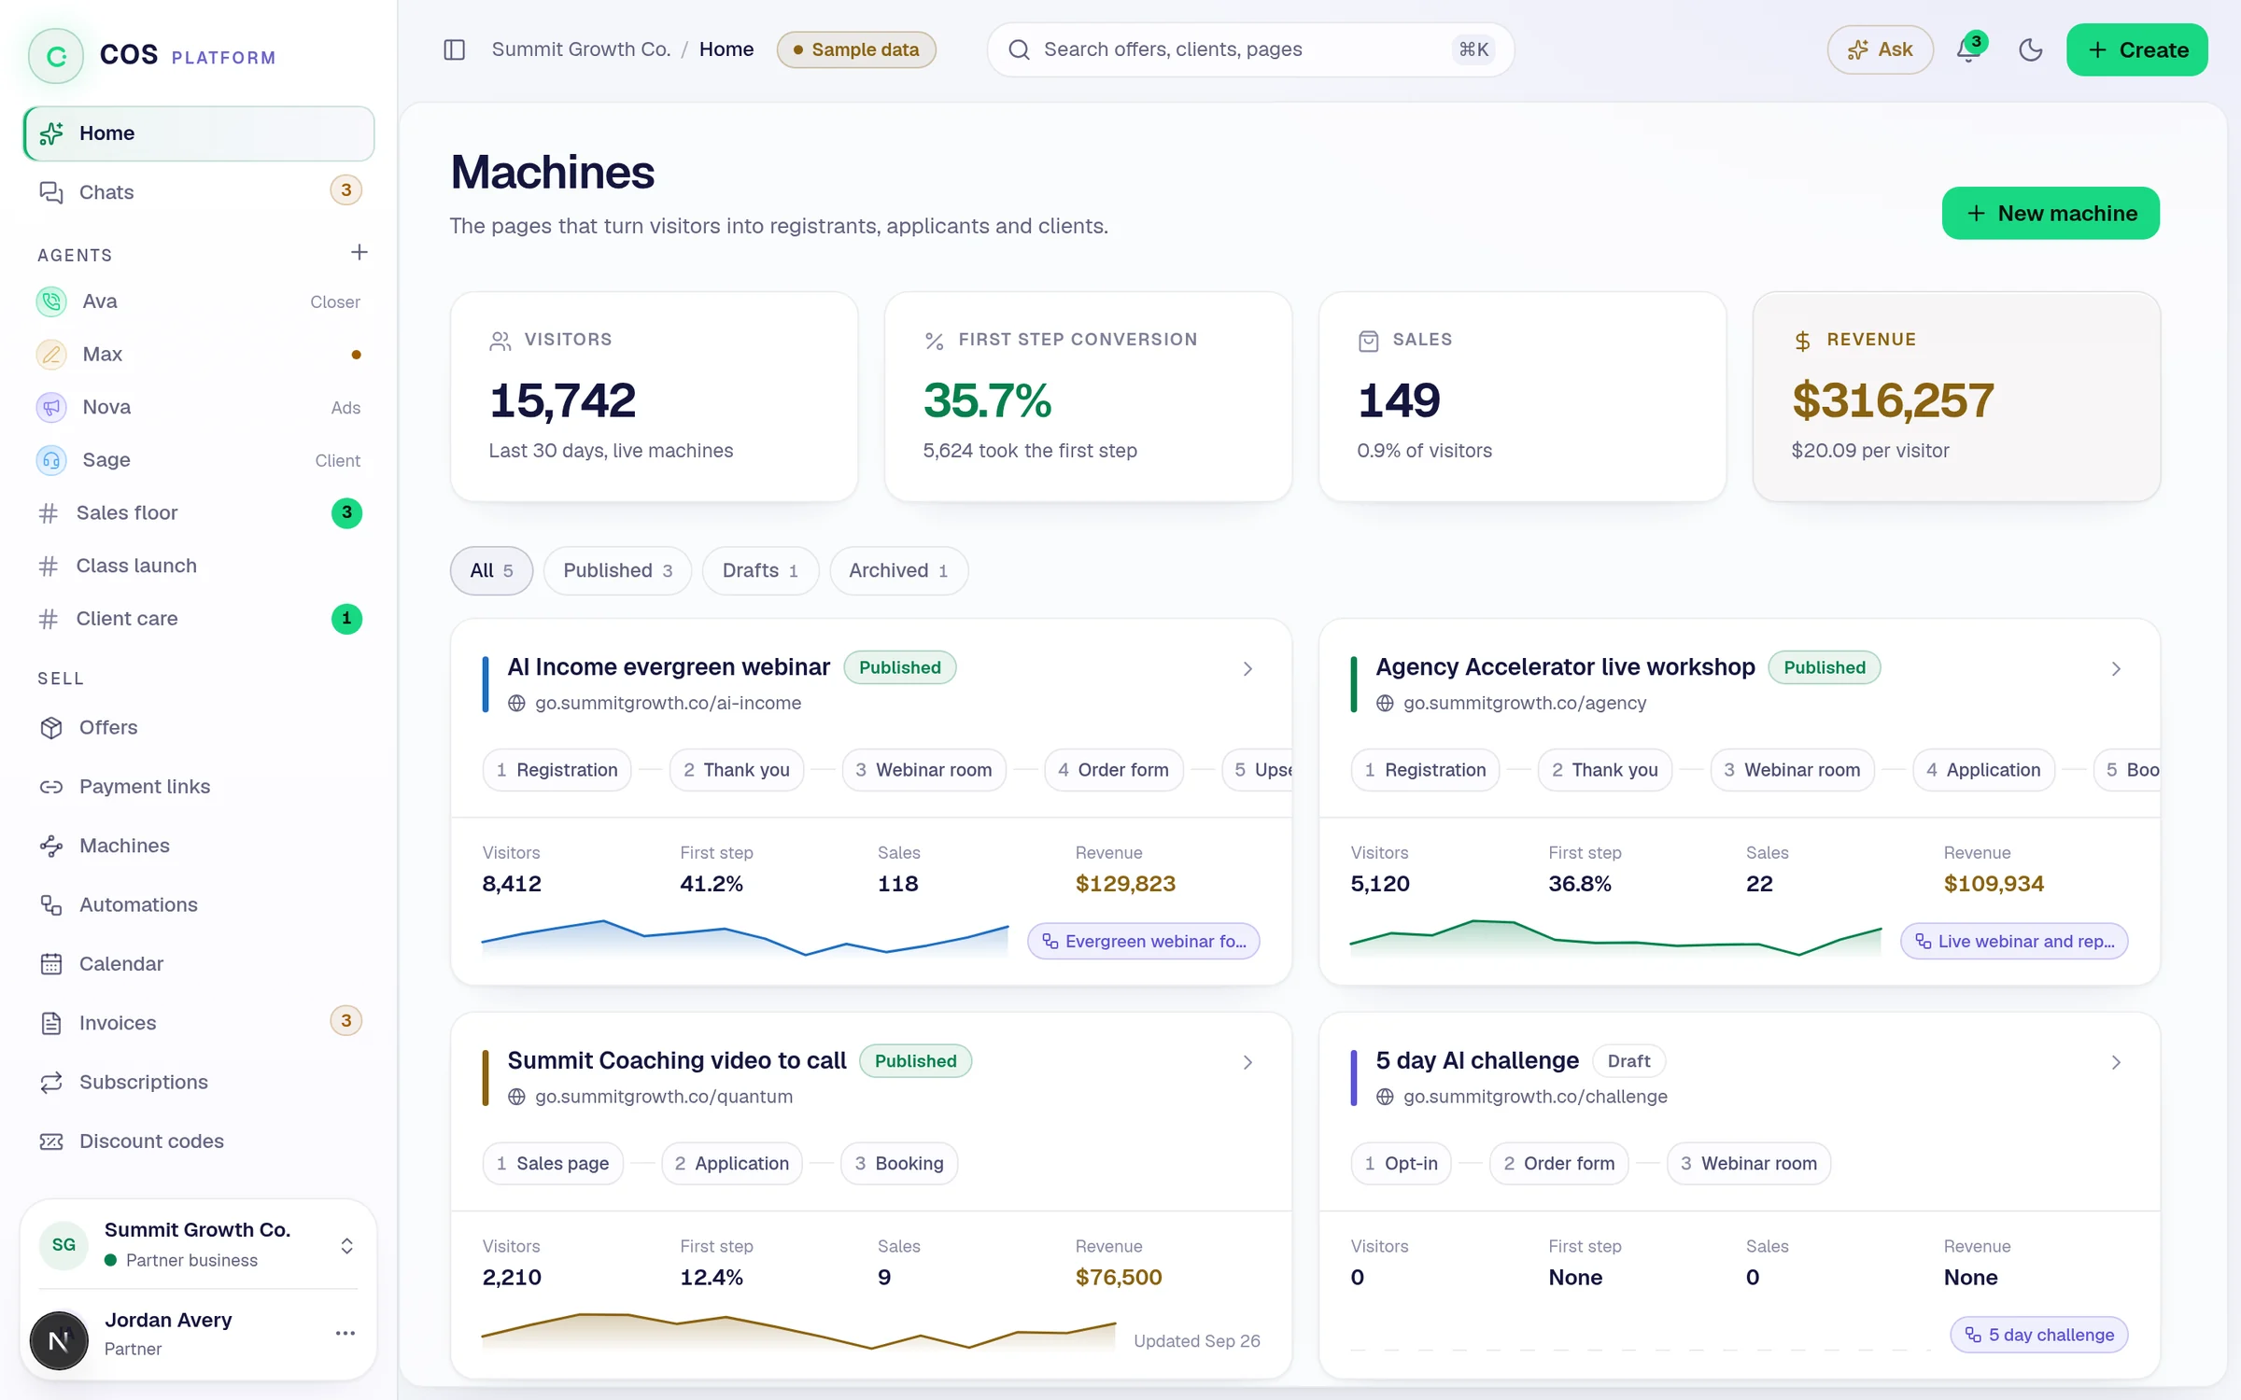Open Offers box icon item
Viewport: 2241px width, 1400px height.
(x=199, y=727)
